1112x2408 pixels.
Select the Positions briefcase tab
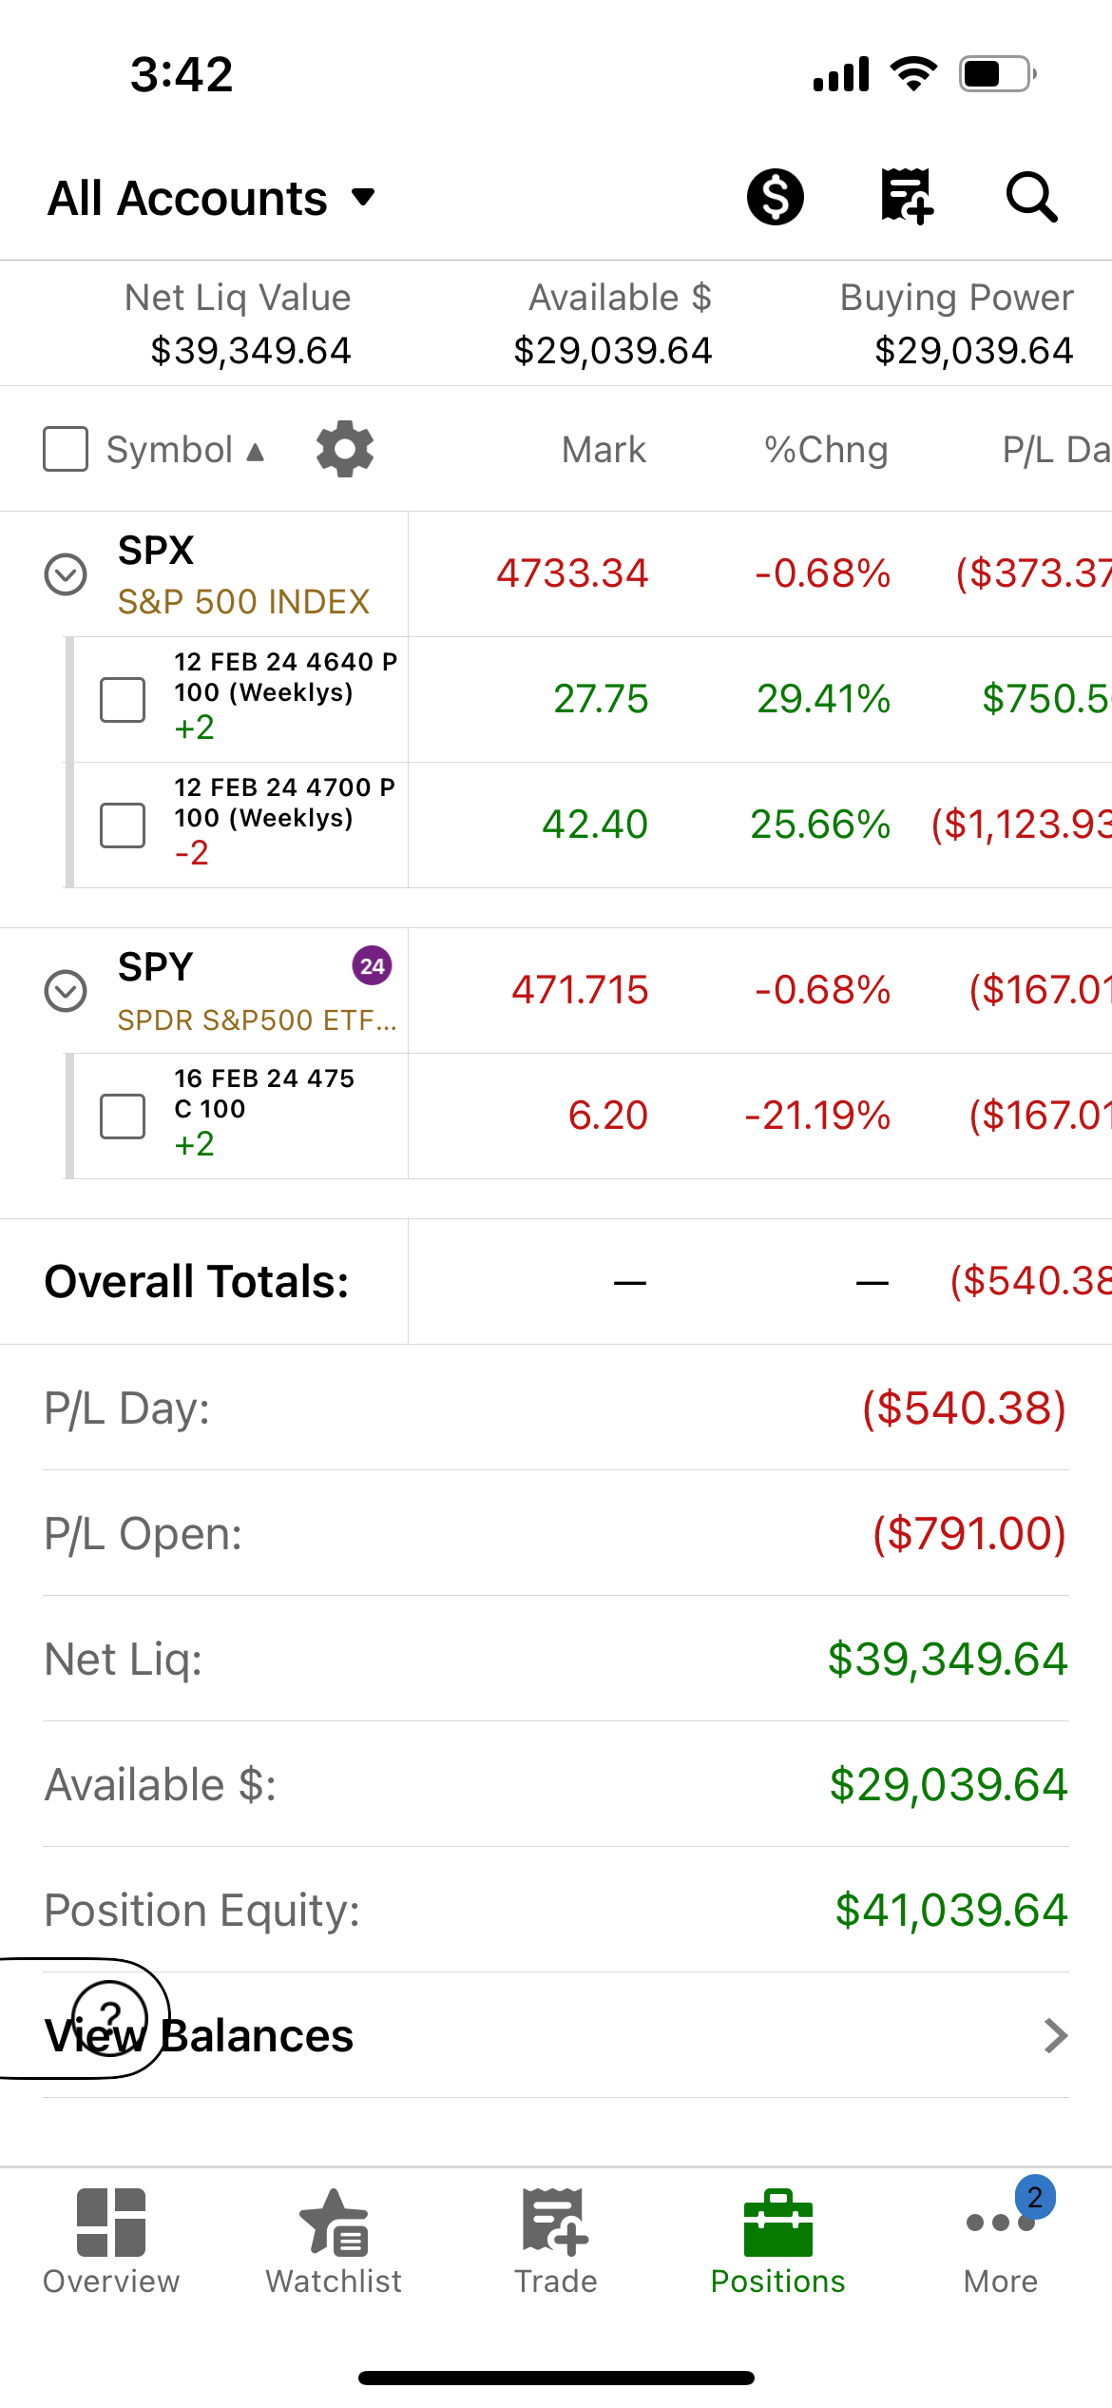coord(778,2243)
